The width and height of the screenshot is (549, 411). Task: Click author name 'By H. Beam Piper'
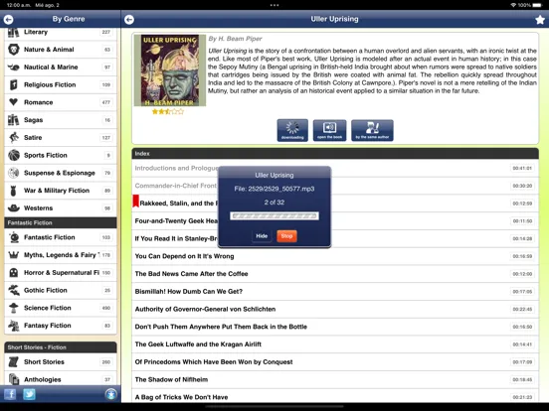[x=235, y=39]
